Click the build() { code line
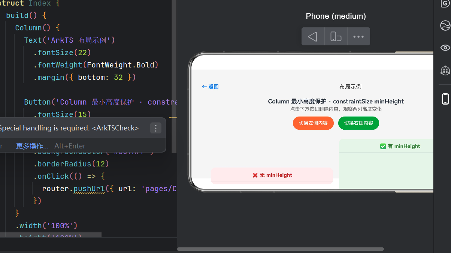The width and height of the screenshot is (451, 253). [26, 15]
